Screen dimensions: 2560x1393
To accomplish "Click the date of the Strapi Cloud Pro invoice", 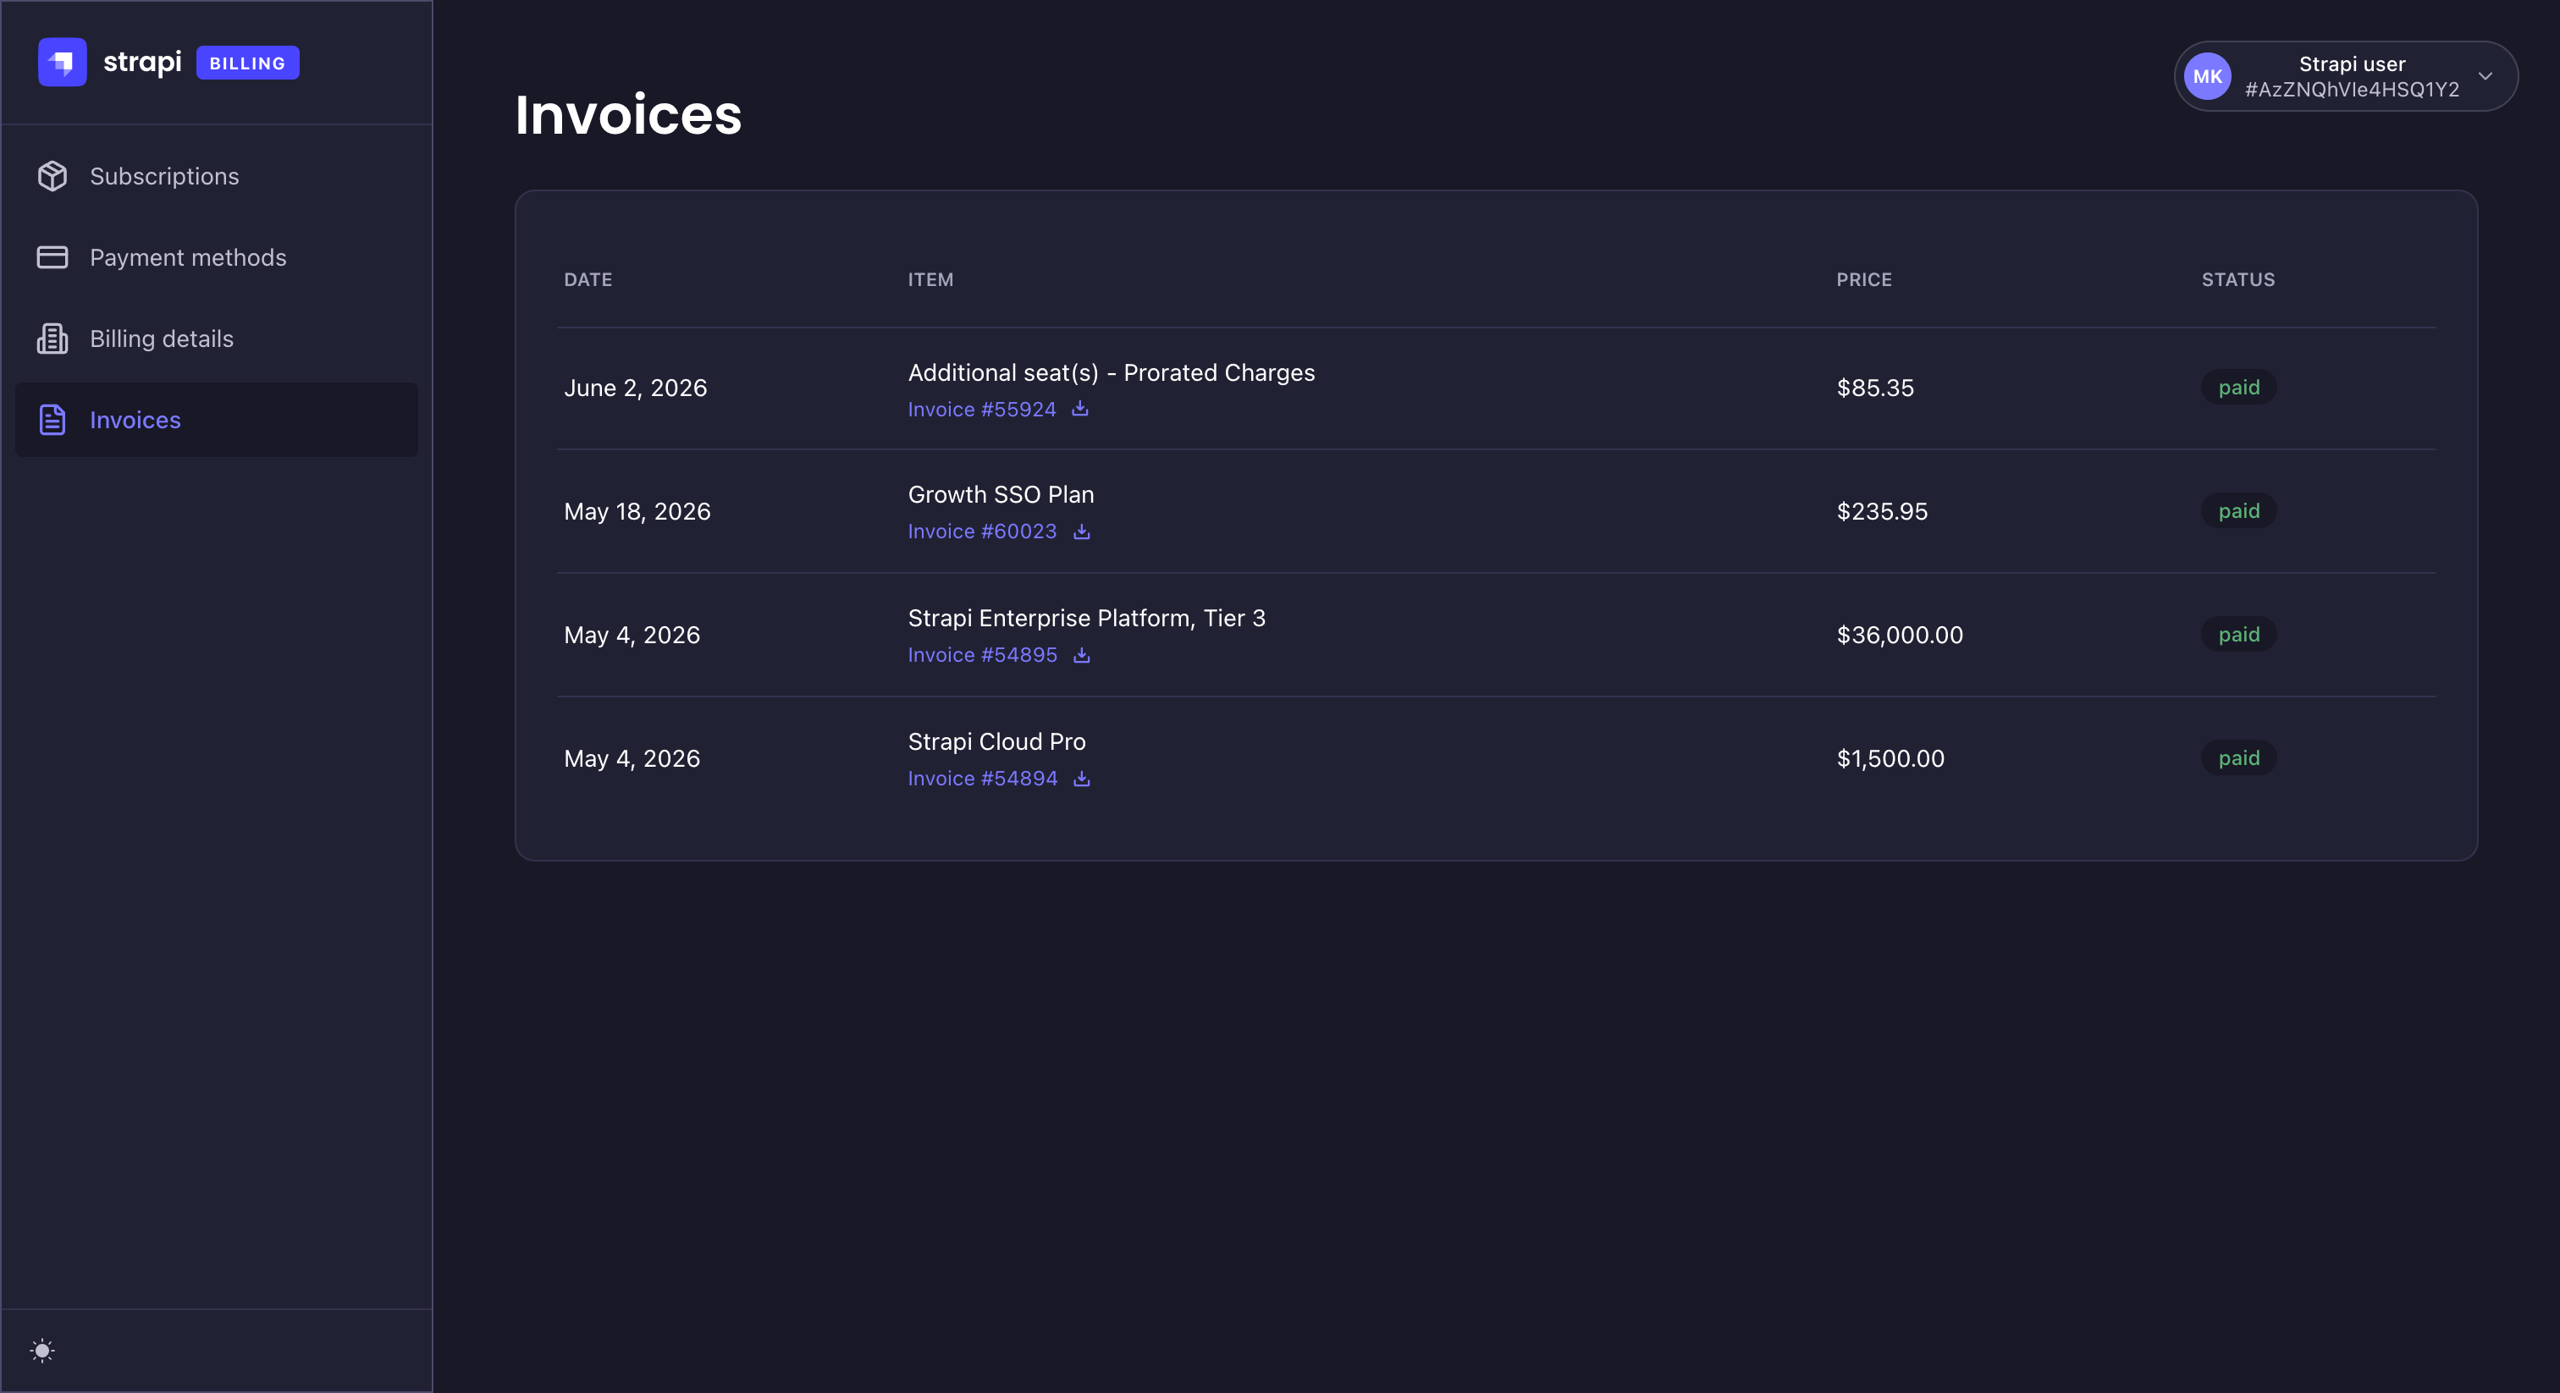I will (632, 758).
